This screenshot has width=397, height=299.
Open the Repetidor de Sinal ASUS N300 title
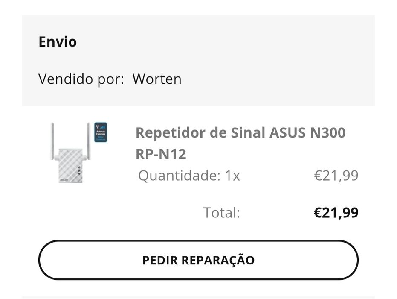241,133
